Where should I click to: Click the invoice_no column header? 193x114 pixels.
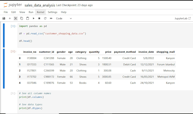pyautogui.click(x=30, y=52)
